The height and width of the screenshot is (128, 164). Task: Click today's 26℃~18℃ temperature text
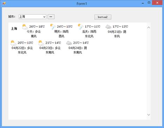point(37,27)
